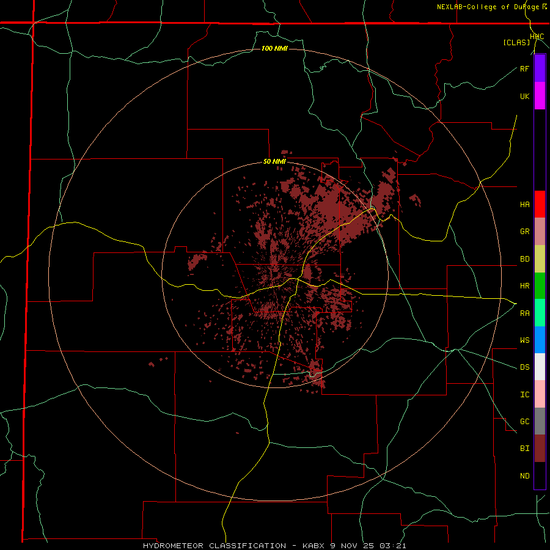The width and height of the screenshot is (550, 550).
Task: Click the DS legend label
Action: click(524, 367)
